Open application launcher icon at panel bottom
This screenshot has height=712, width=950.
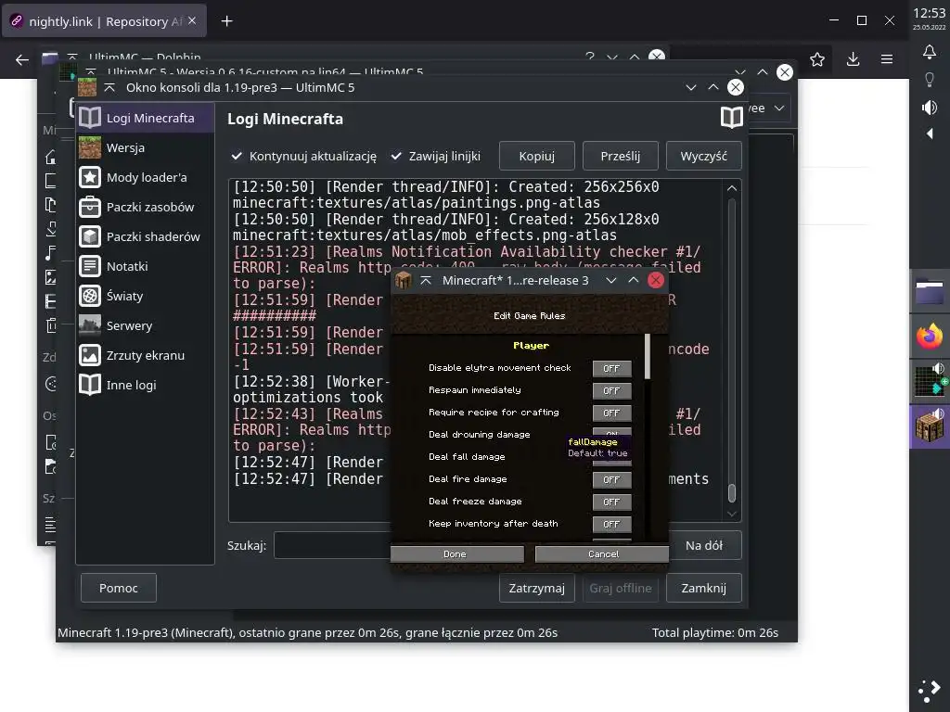click(x=930, y=690)
